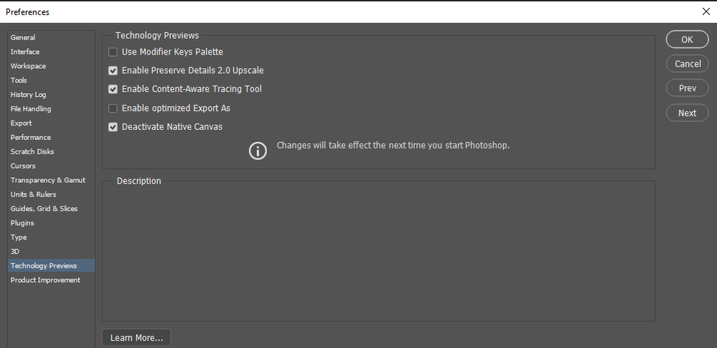This screenshot has width=717, height=348.
Task: Check Enable optimized Export As
Action: [113, 108]
